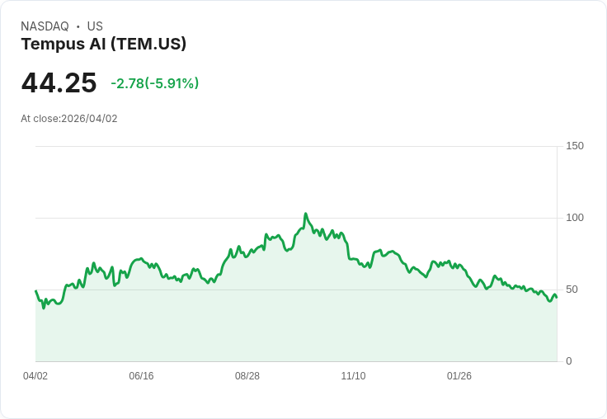Click the 0 value on y-axis

[569, 361]
